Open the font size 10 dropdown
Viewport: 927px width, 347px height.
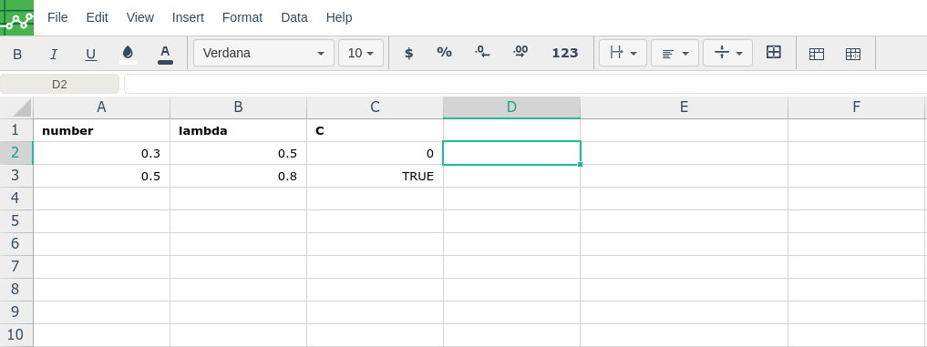[x=361, y=53]
